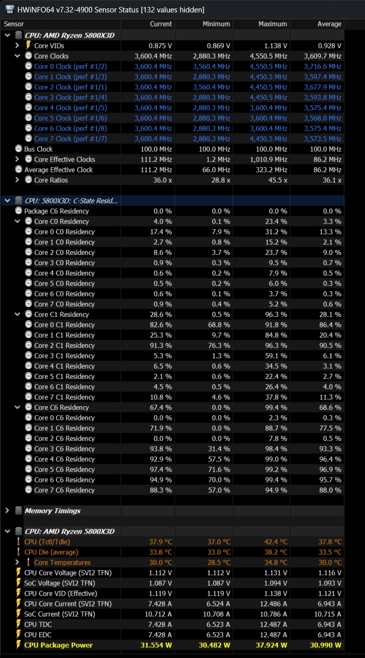
Task: Click the icon beside Core 2 C1 Residency
Action: (29, 346)
